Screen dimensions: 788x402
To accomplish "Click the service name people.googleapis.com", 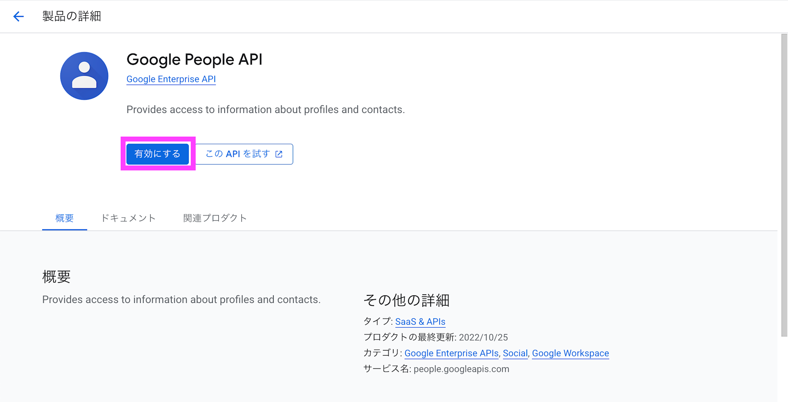I will pyautogui.click(x=461, y=369).
